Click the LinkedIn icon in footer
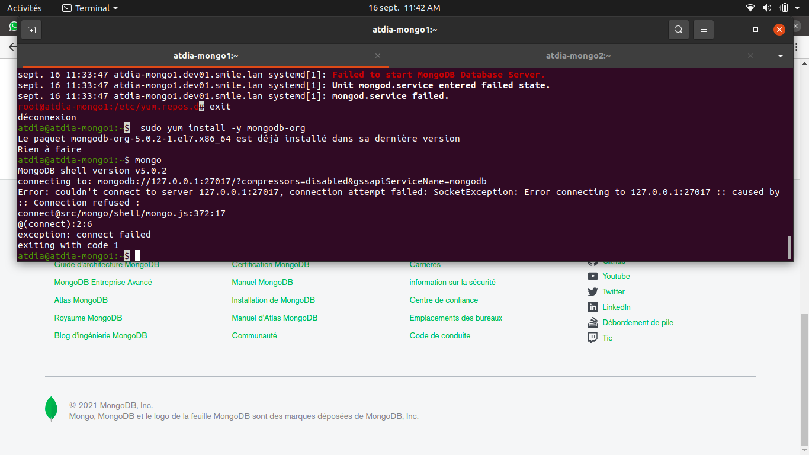This screenshot has width=809, height=455. (592, 307)
